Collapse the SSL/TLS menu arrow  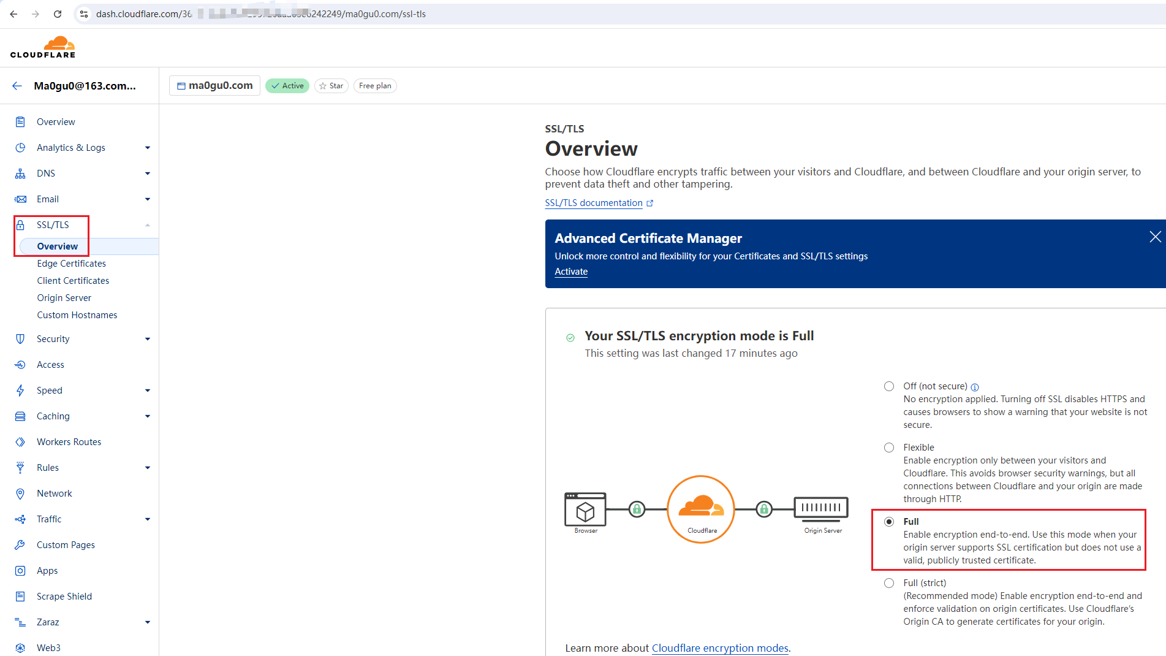pos(148,225)
